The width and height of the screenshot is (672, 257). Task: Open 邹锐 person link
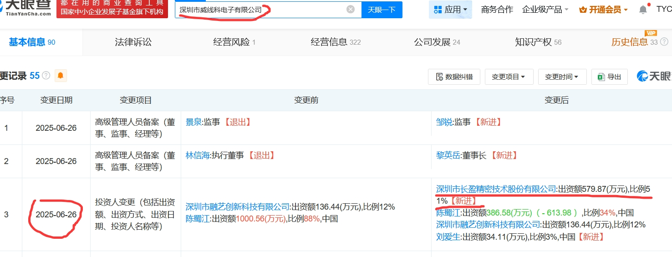point(444,122)
